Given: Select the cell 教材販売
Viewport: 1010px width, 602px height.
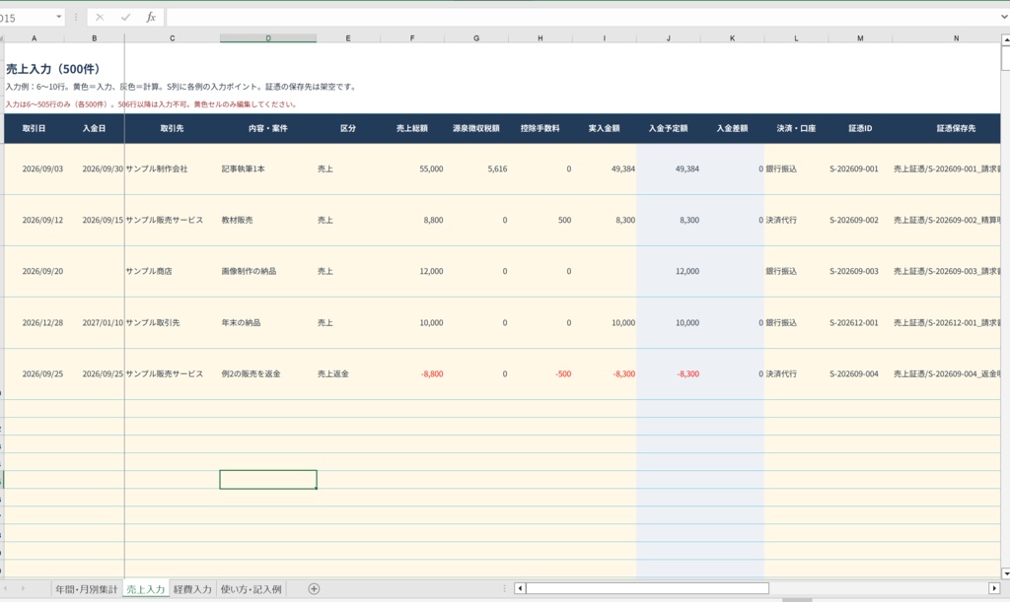Looking at the screenshot, I should point(268,220).
